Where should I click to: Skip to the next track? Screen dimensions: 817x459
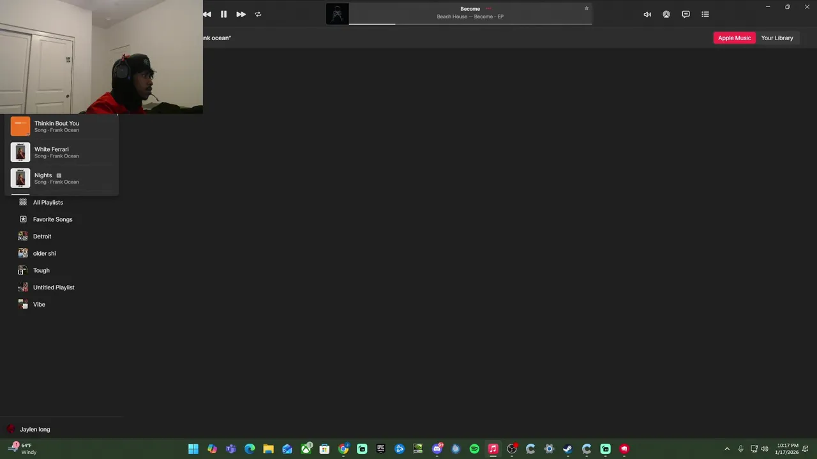241,14
